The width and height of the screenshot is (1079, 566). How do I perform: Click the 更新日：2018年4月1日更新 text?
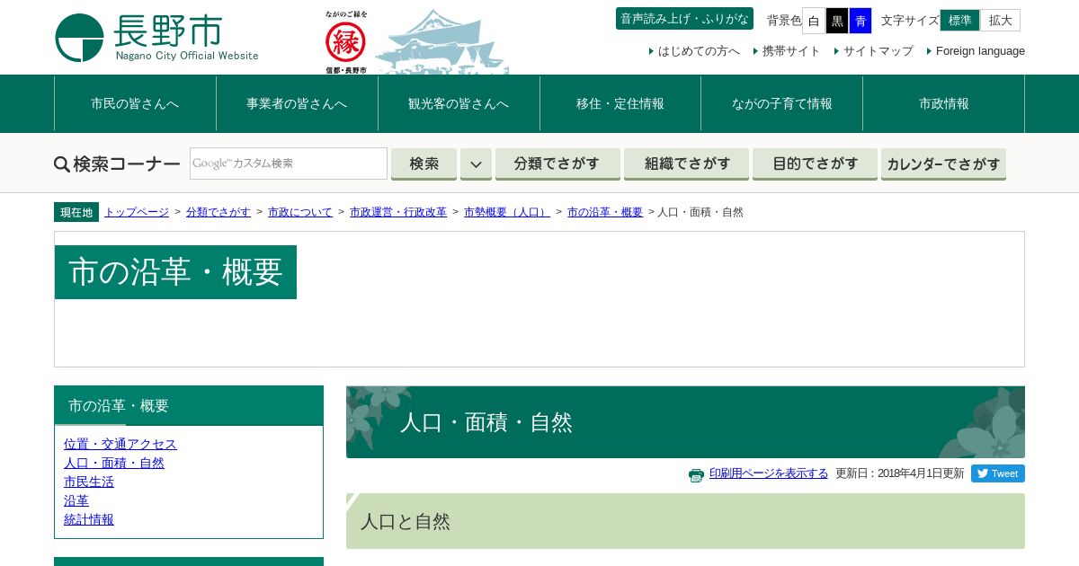coord(899,473)
